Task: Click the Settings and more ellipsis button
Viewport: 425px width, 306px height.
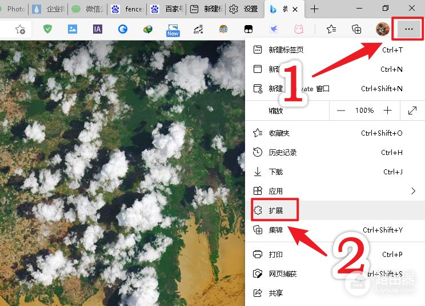Action: pyautogui.click(x=408, y=29)
